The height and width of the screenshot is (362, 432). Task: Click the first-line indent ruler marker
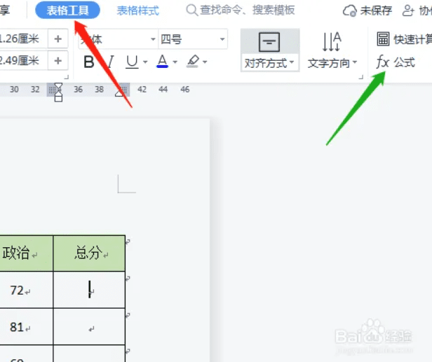pos(58,87)
